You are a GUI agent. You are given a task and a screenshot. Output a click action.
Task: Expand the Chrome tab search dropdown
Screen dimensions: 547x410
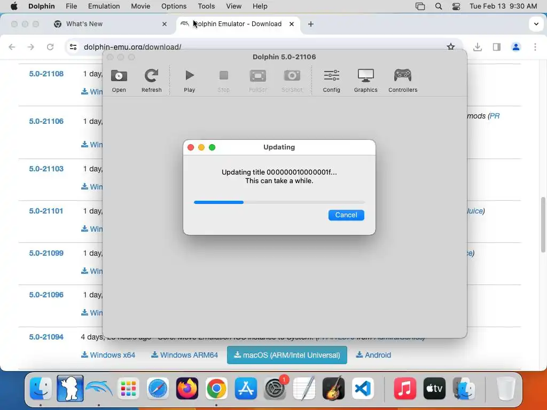(536, 24)
